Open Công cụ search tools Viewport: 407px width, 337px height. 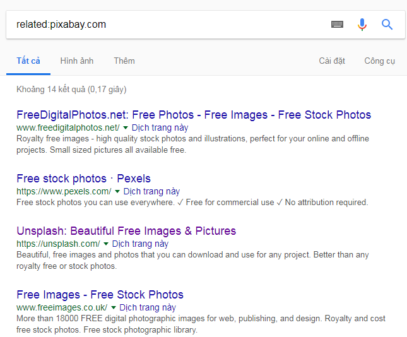coord(379,61)
